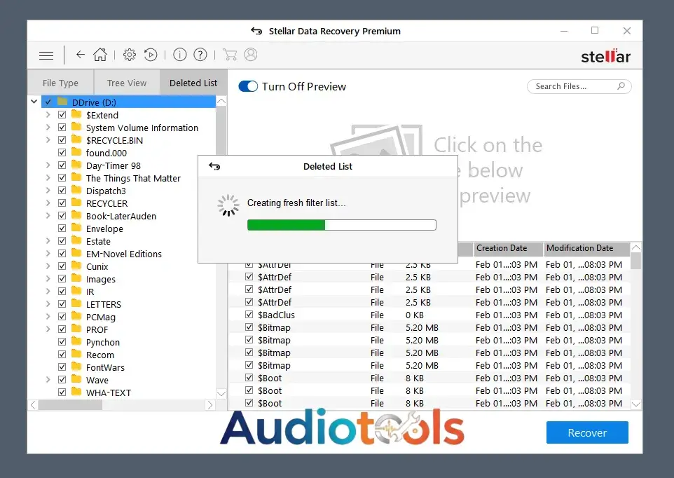Click the information icon
The width and height of the screenshot is (674, 478).
181,55
